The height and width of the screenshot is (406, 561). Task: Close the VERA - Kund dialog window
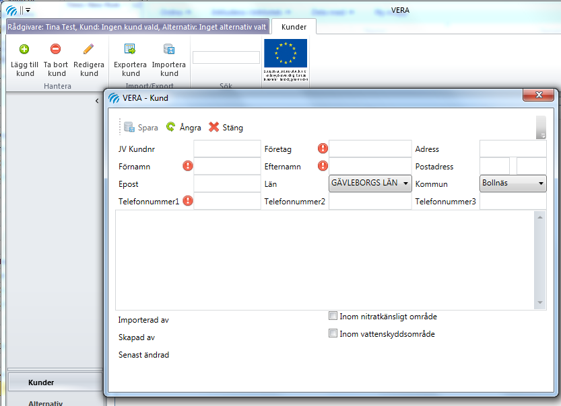pyautogui.click(x=539, y=95)
